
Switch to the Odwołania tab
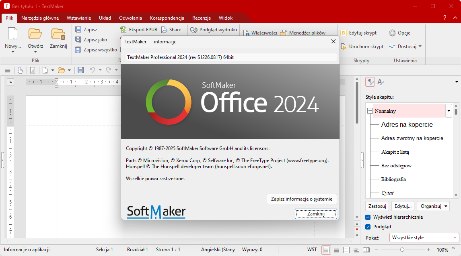[x=131, y=18]
